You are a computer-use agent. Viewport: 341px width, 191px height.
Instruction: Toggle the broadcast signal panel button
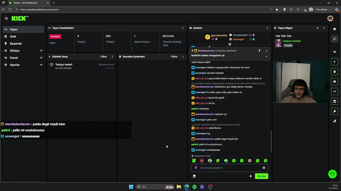coord(335,91)
